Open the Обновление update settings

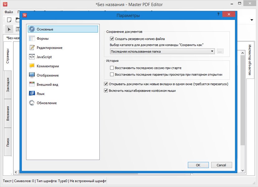pyautogui.click(x=46, y=103)
